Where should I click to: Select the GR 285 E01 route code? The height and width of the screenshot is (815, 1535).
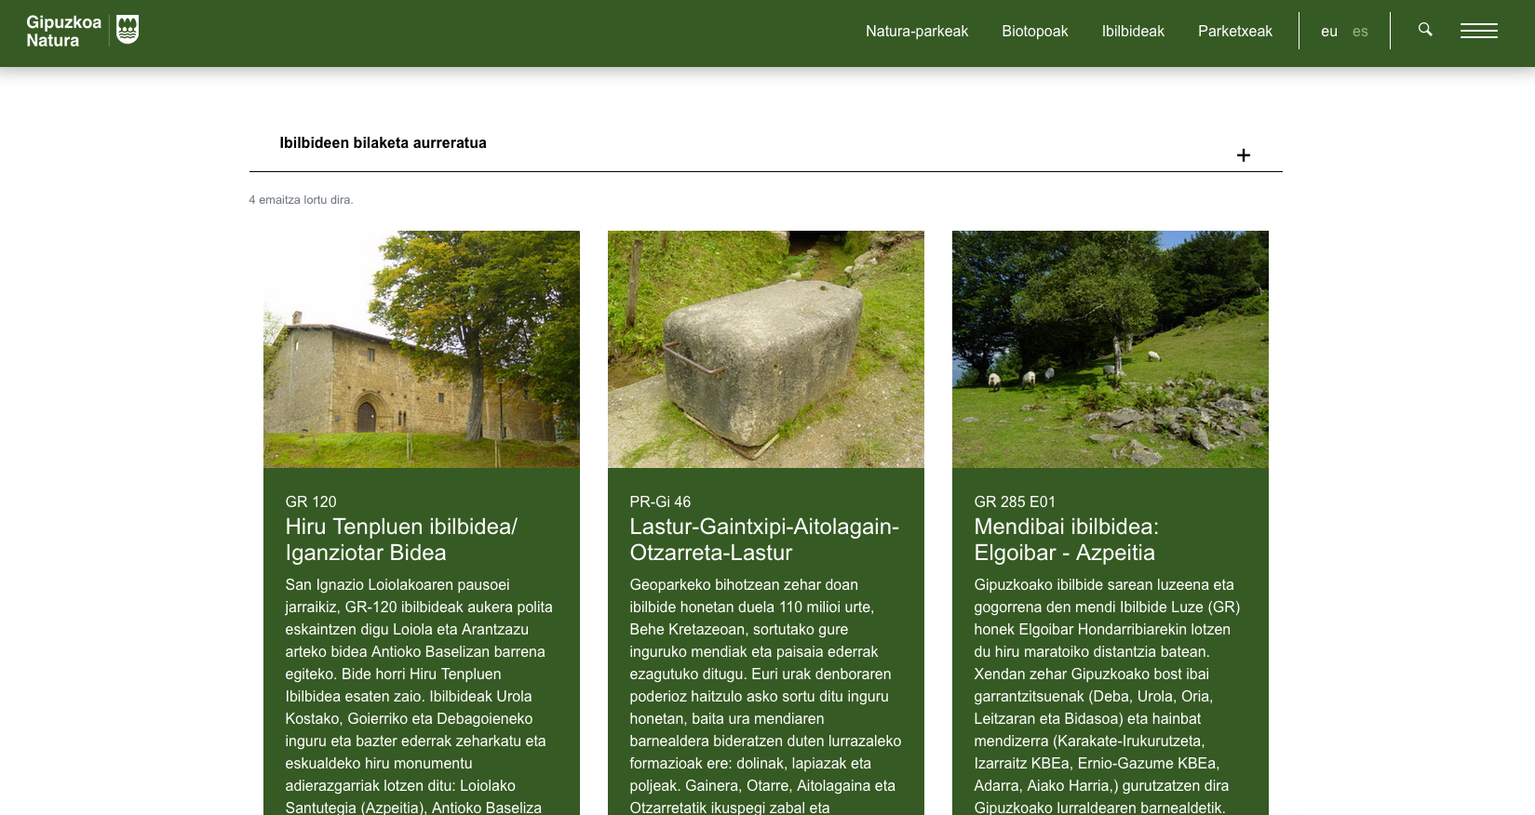(1015, 501)
